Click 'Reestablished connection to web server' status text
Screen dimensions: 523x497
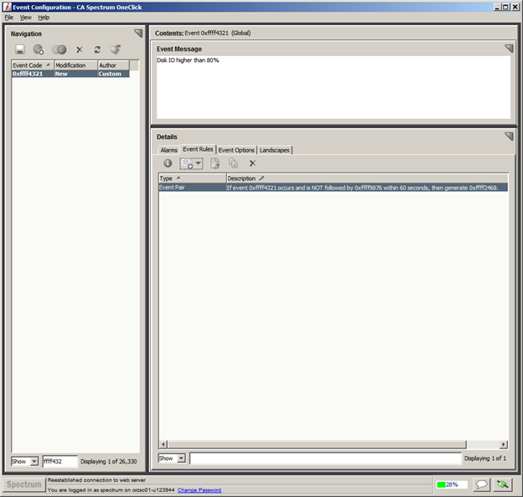(96, 480)
